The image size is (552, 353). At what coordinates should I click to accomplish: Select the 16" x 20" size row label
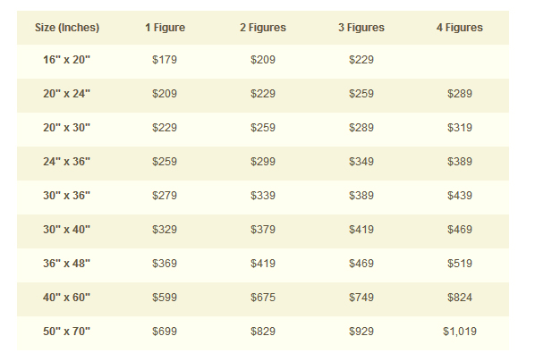click(66, 60)
